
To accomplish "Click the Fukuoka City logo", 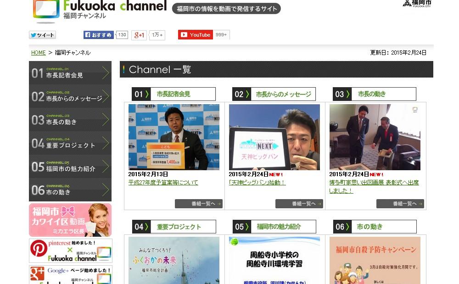I will 417,4.
